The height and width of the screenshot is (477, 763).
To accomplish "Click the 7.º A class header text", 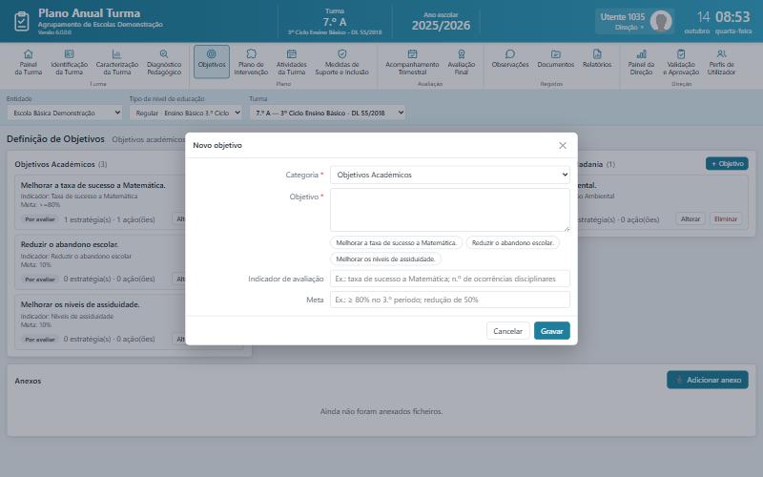I will coord(335,22).
